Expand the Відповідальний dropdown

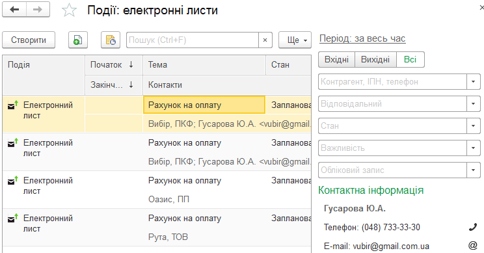tap(473, 103)
